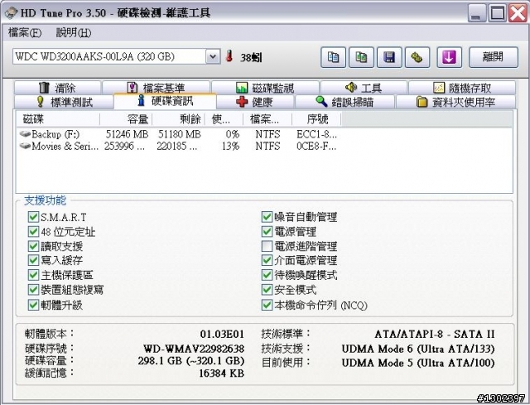Open options via the tools icon
530x405 pixels.
click(x=417, y=57)
